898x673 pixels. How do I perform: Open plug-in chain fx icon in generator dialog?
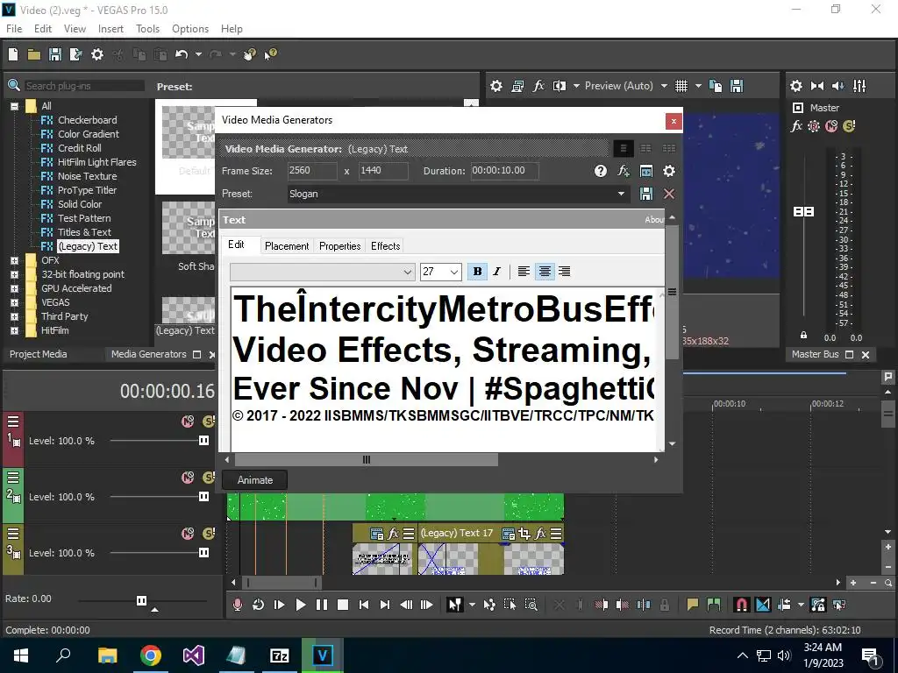pos(624,171)
